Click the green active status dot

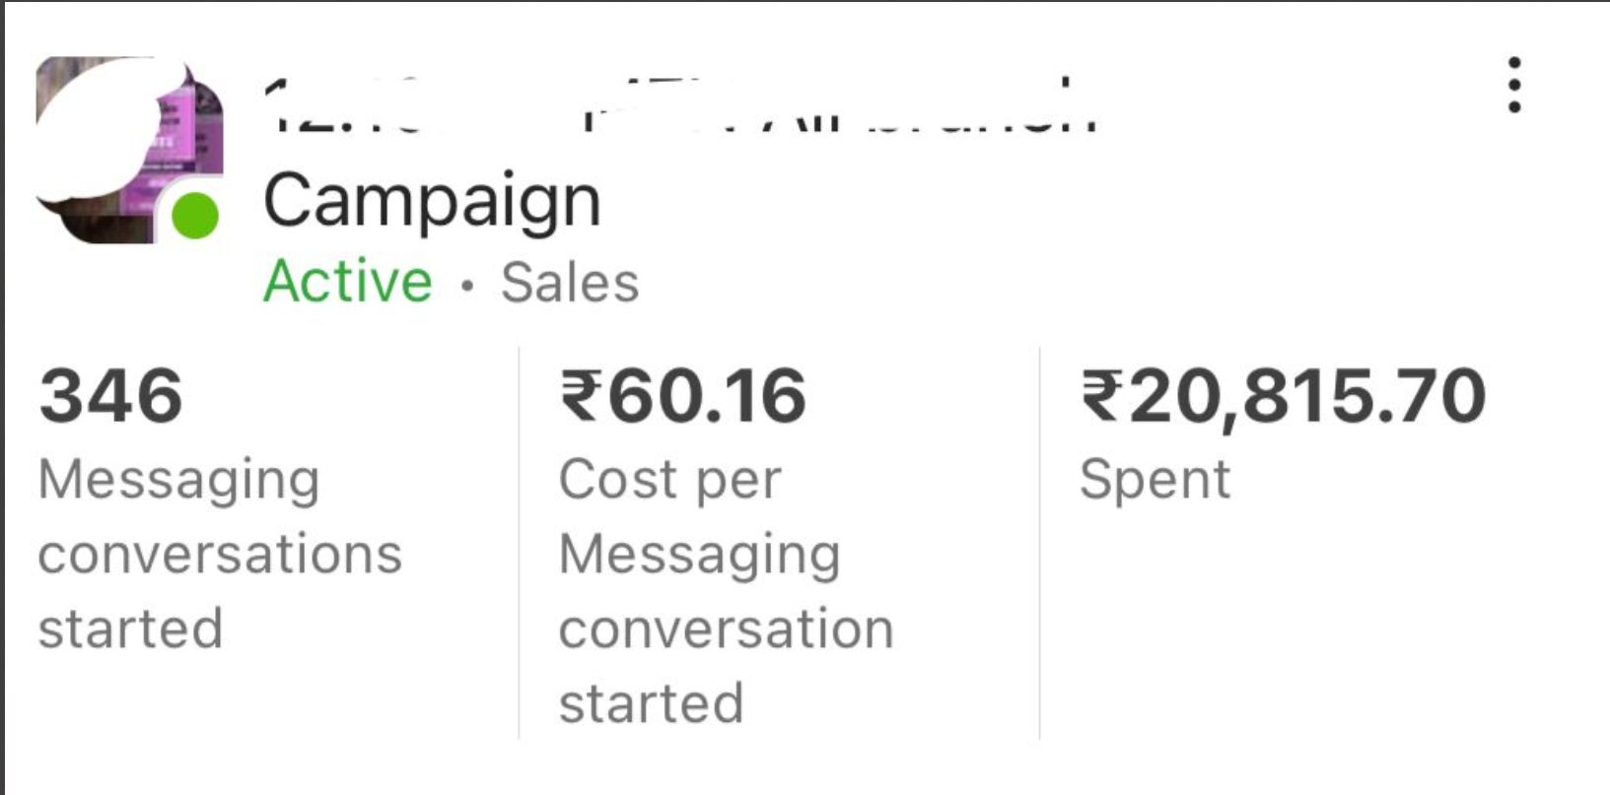tap(195, 215)
